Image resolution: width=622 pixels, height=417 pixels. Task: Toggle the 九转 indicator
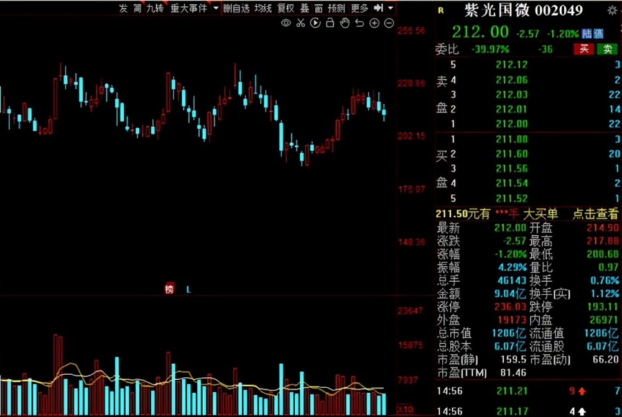pyautogui.click(x=155, y=8)
